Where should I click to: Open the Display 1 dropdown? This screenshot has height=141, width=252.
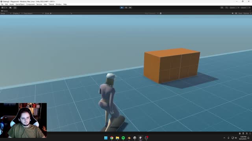click(x=17, y=13)
